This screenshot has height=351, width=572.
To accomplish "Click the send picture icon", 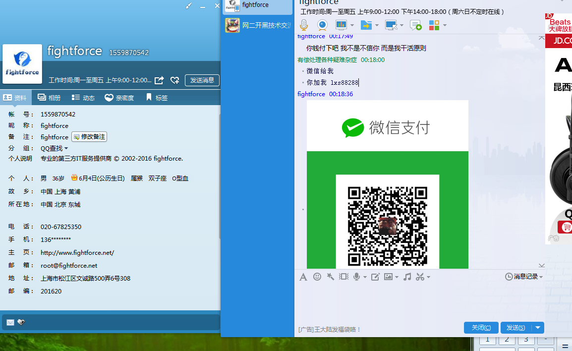I will 388,277.
